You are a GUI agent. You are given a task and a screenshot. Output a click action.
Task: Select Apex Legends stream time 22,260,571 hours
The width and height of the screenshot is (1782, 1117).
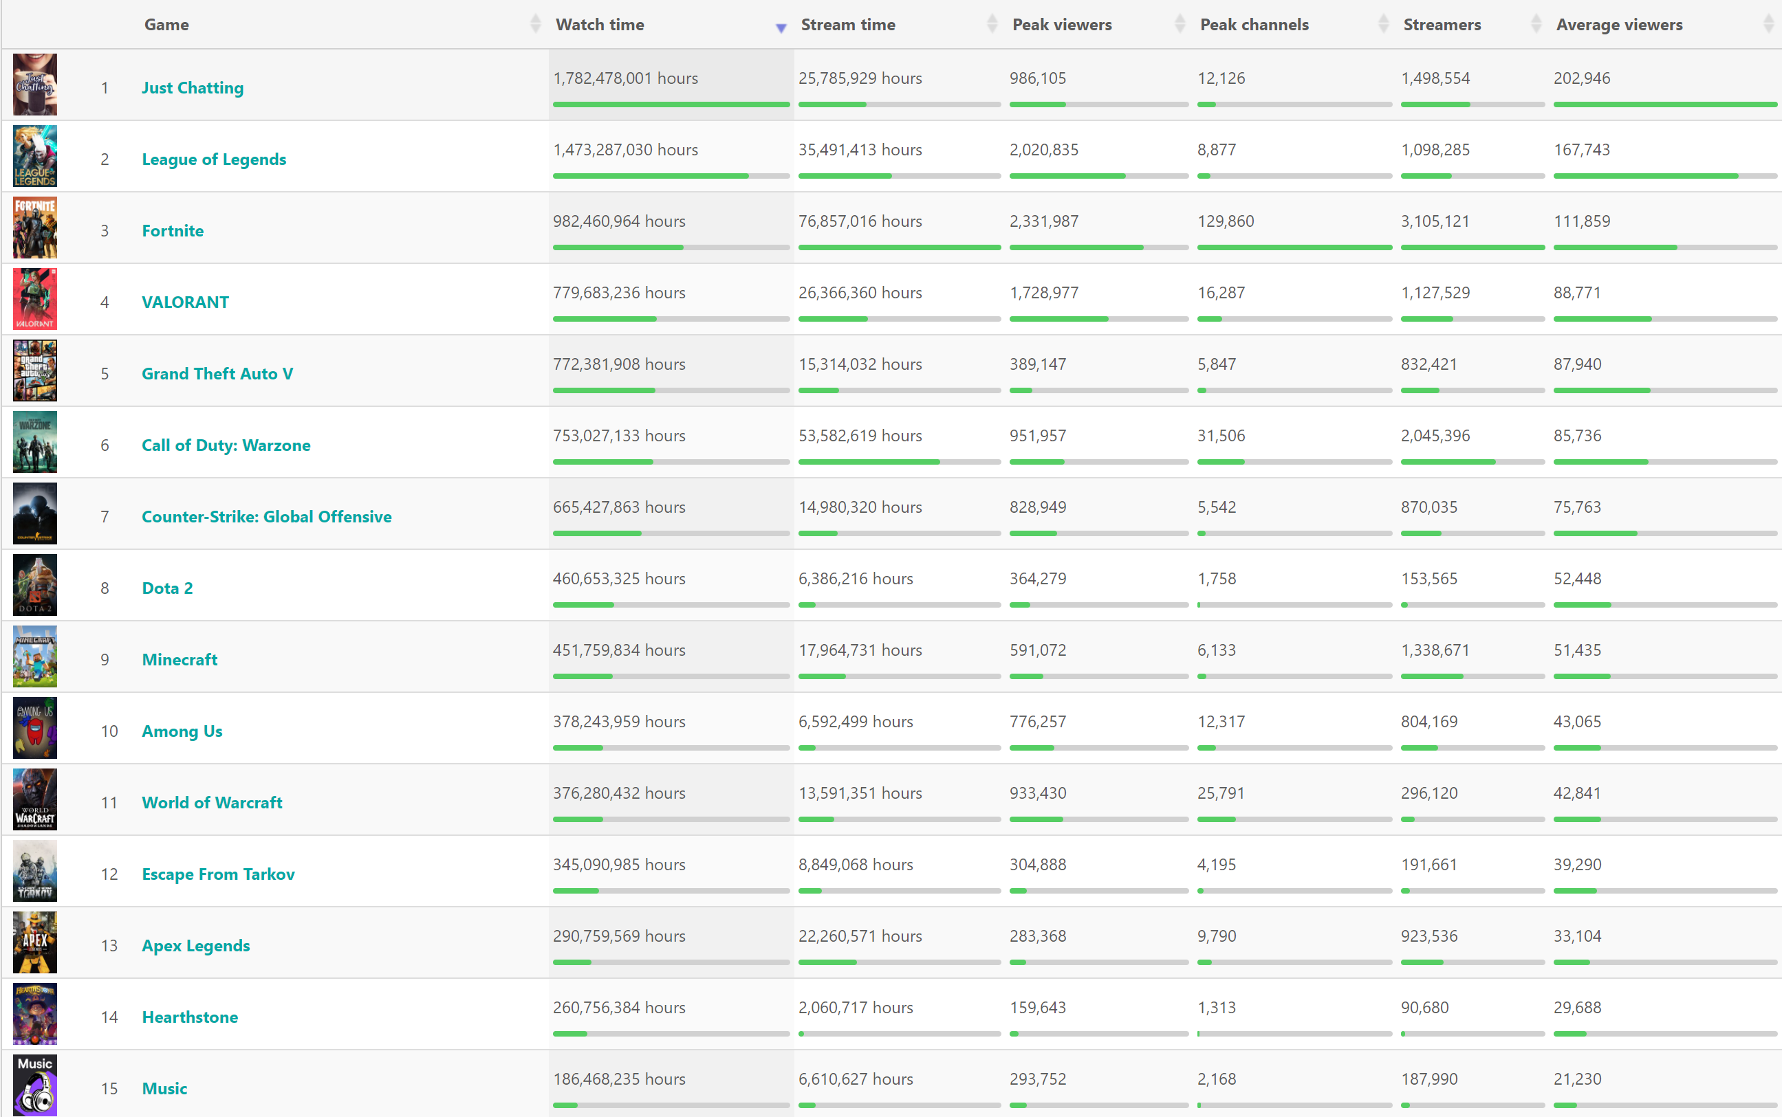tap(860, 936)
